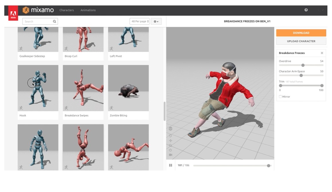Open the Characters tab
This screenshot has height=192, width=332.
coord(67,10)
